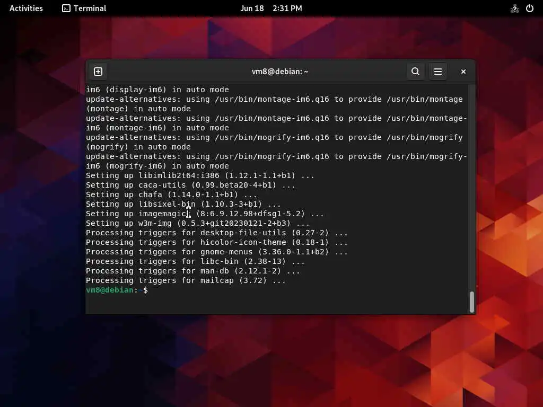Click the network status icon
The height and width of the screenshot is (407, 543).
click(514, 8)
